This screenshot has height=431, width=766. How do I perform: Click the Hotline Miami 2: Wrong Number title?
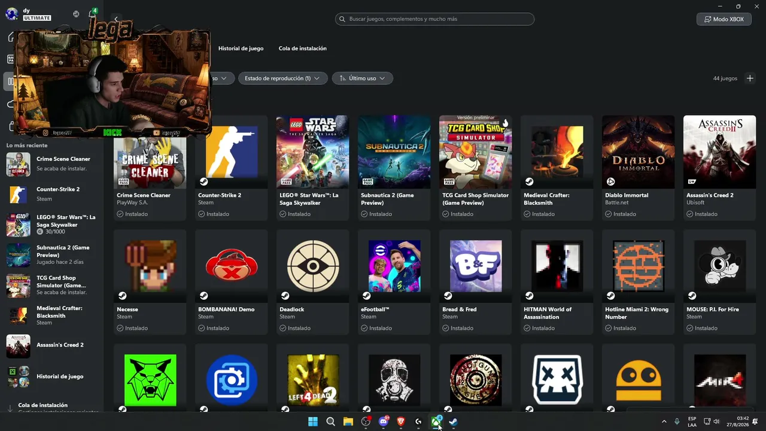coord(637,313)
